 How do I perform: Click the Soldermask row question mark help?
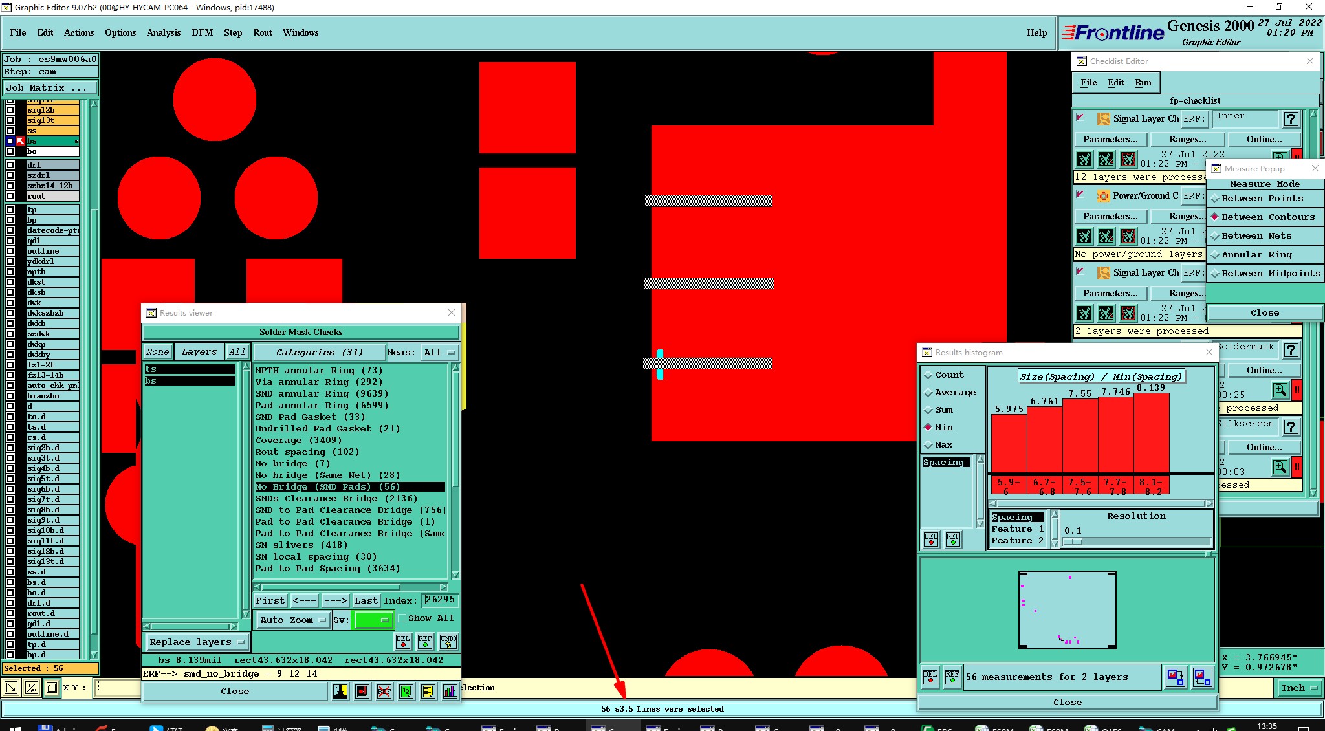click(1291, 350)
